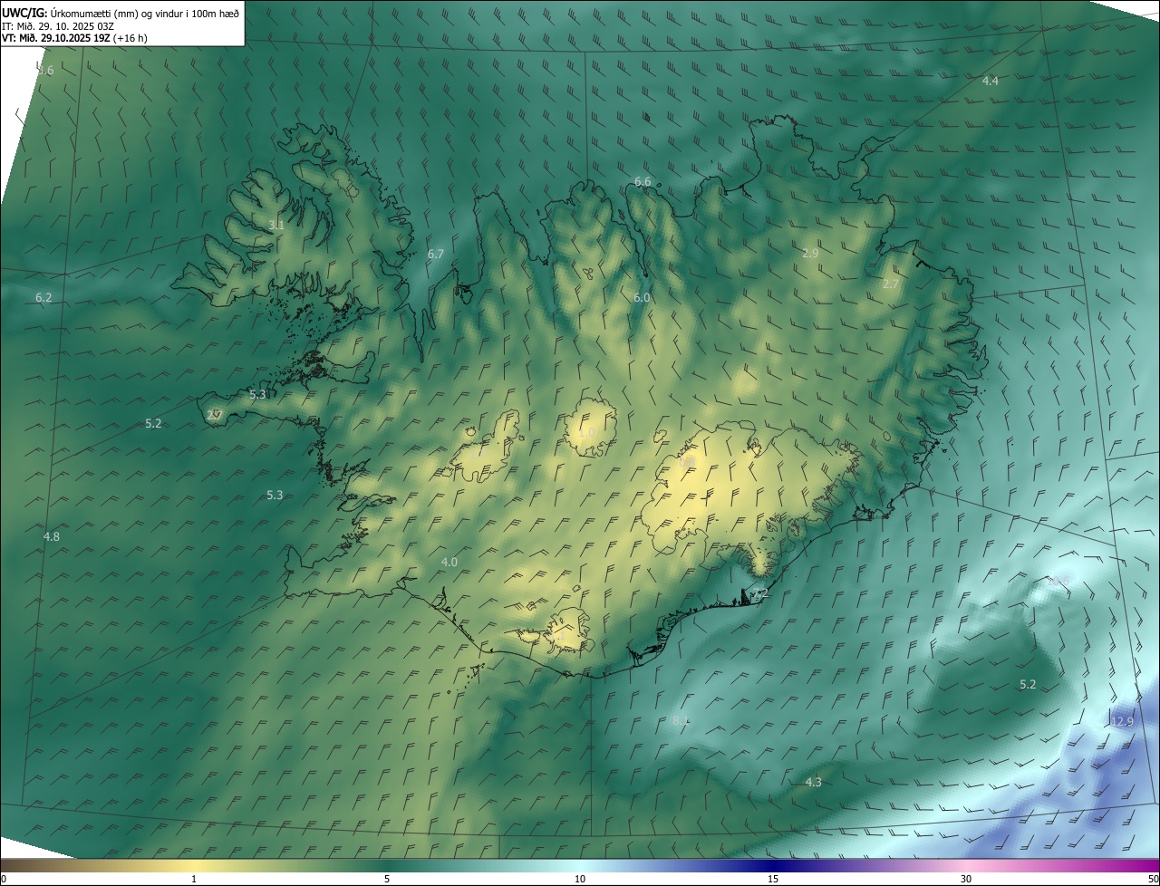
Task: Select the 5.3 value north of Snæfellsnes
Action: point(257,395)
